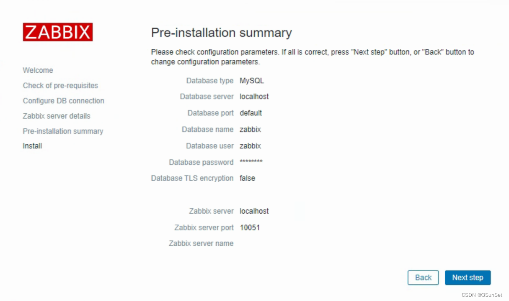
Task: Click the empty Zabbix server name field
Action: [251, 243]
